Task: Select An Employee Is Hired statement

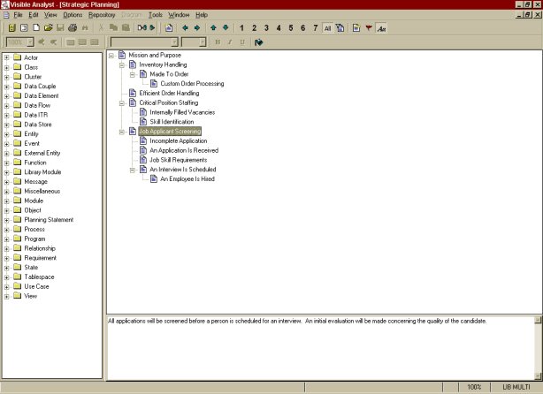Action: (187, 178)
